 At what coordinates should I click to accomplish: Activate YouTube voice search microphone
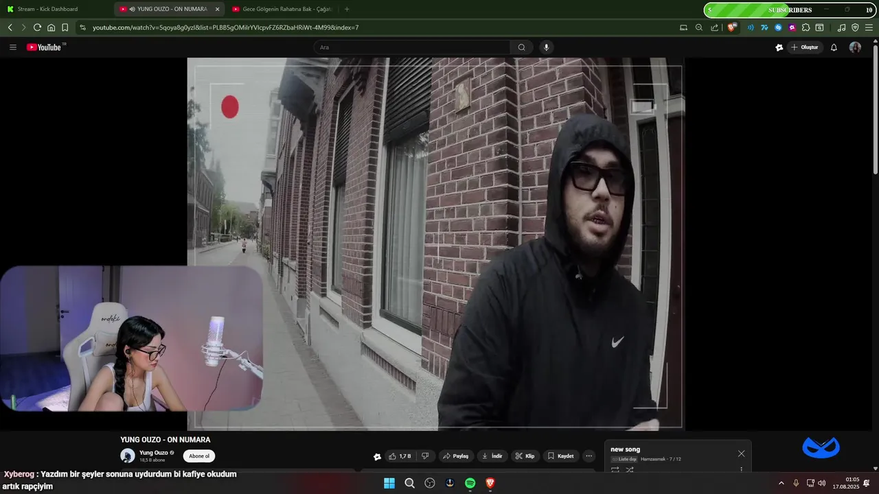tap(547, 47)
